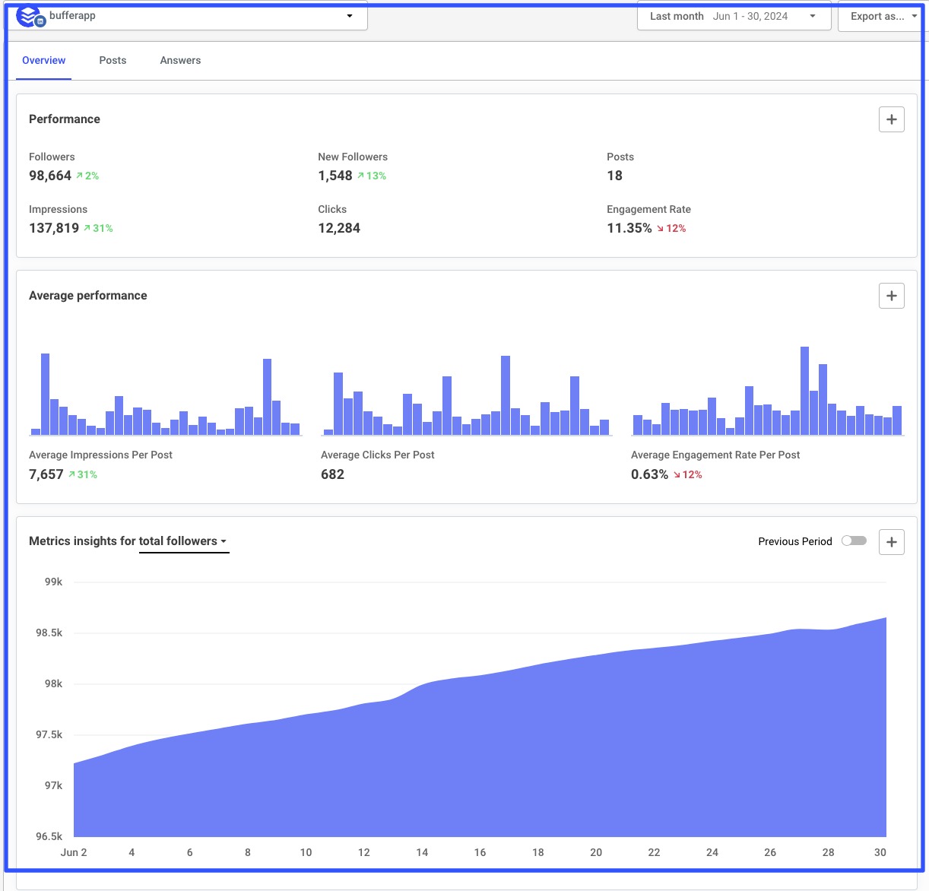Viewport: 929px width, 891px height.
Task: Click the plus icon on Metrics insights panel
Action: click(892, 541)
